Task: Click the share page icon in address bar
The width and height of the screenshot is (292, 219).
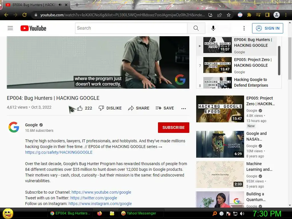Action: click(220, 15)
